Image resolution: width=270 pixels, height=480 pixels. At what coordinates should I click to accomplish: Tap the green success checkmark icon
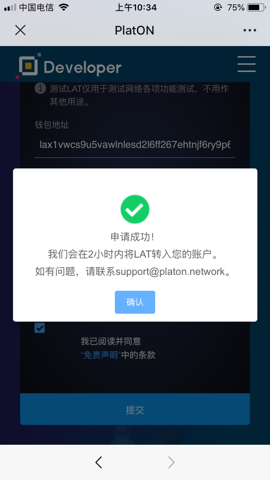[135, 209]
